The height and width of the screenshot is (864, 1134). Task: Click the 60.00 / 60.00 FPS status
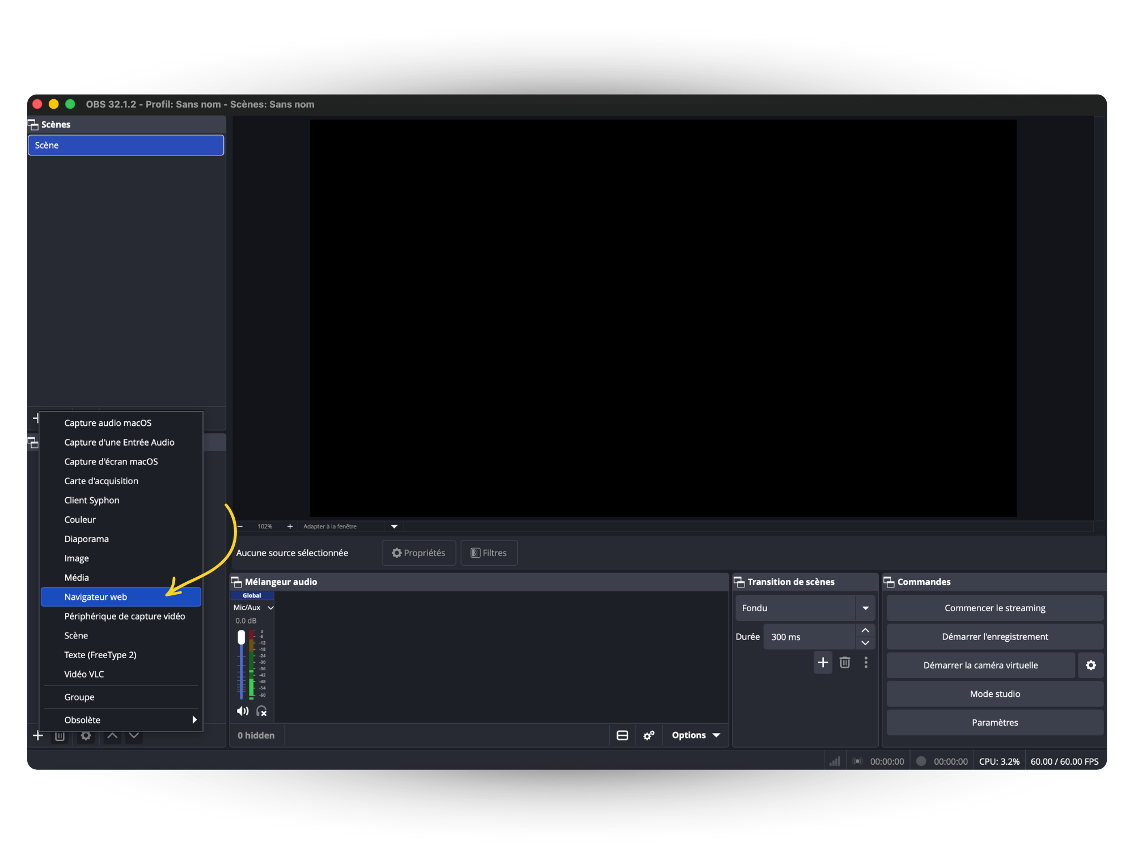pos(1064,761)
